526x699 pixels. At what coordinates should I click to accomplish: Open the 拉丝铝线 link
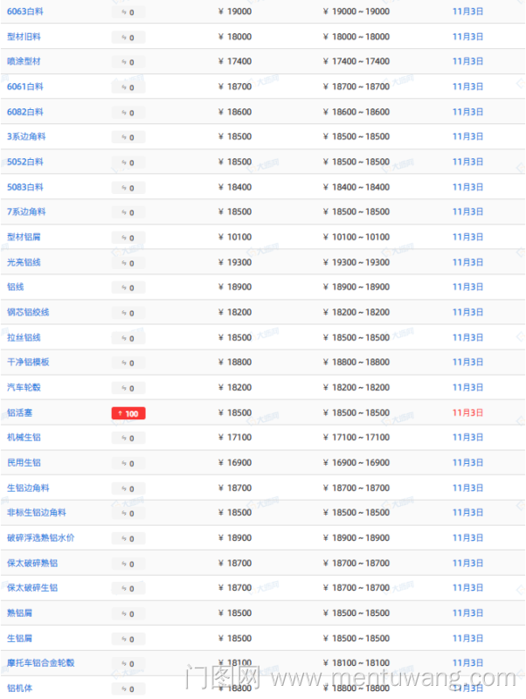coord(24,337)
